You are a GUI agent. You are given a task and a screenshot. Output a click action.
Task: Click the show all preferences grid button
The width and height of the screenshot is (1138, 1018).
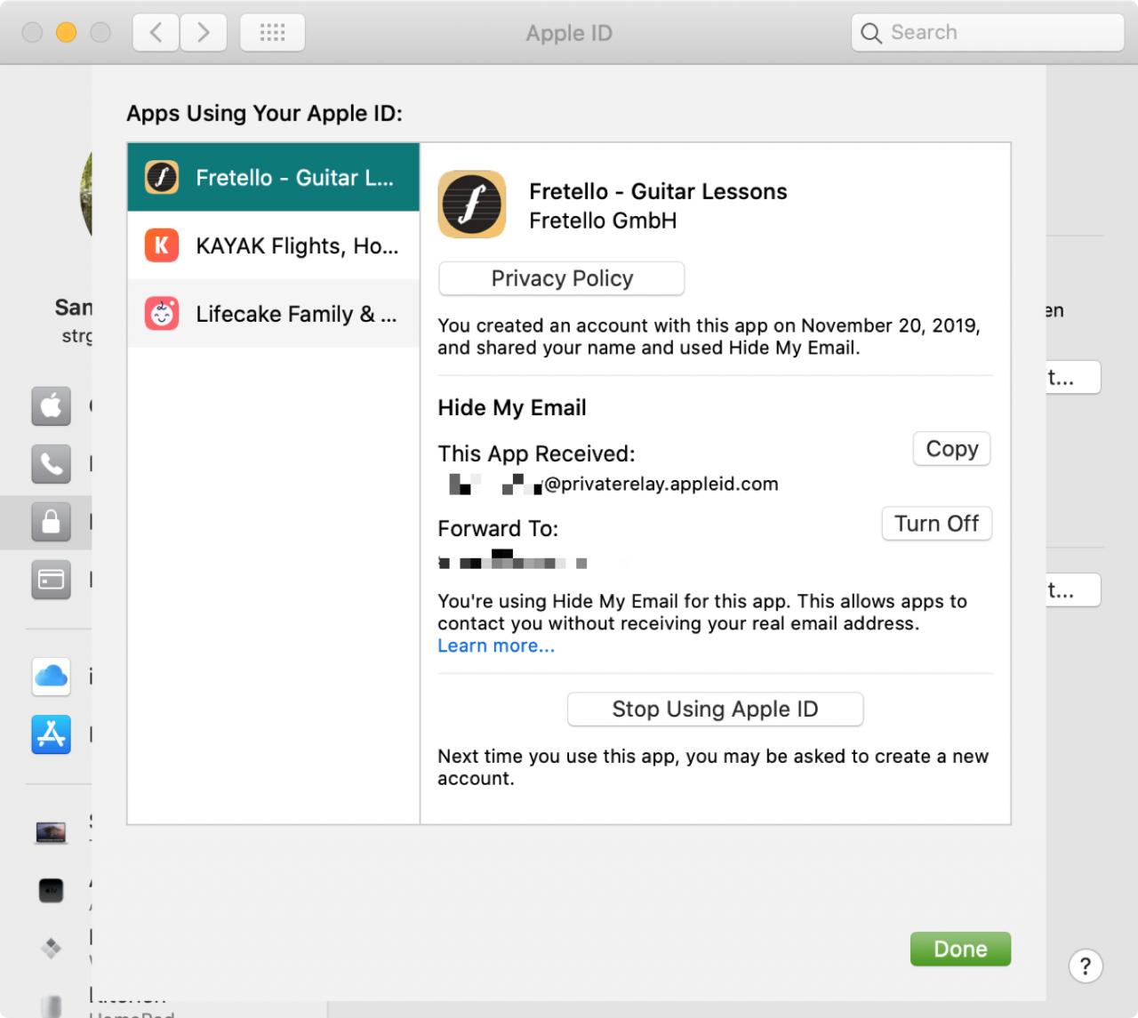click(272, 33)
